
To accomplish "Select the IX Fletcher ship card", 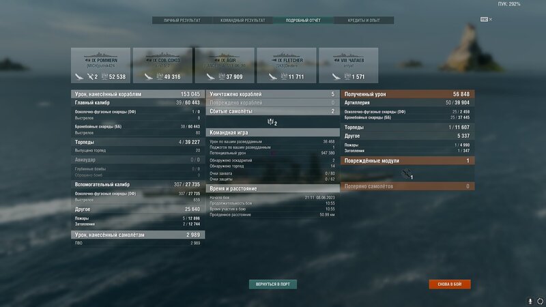I will pyautogui.click(x=287, y=65).
